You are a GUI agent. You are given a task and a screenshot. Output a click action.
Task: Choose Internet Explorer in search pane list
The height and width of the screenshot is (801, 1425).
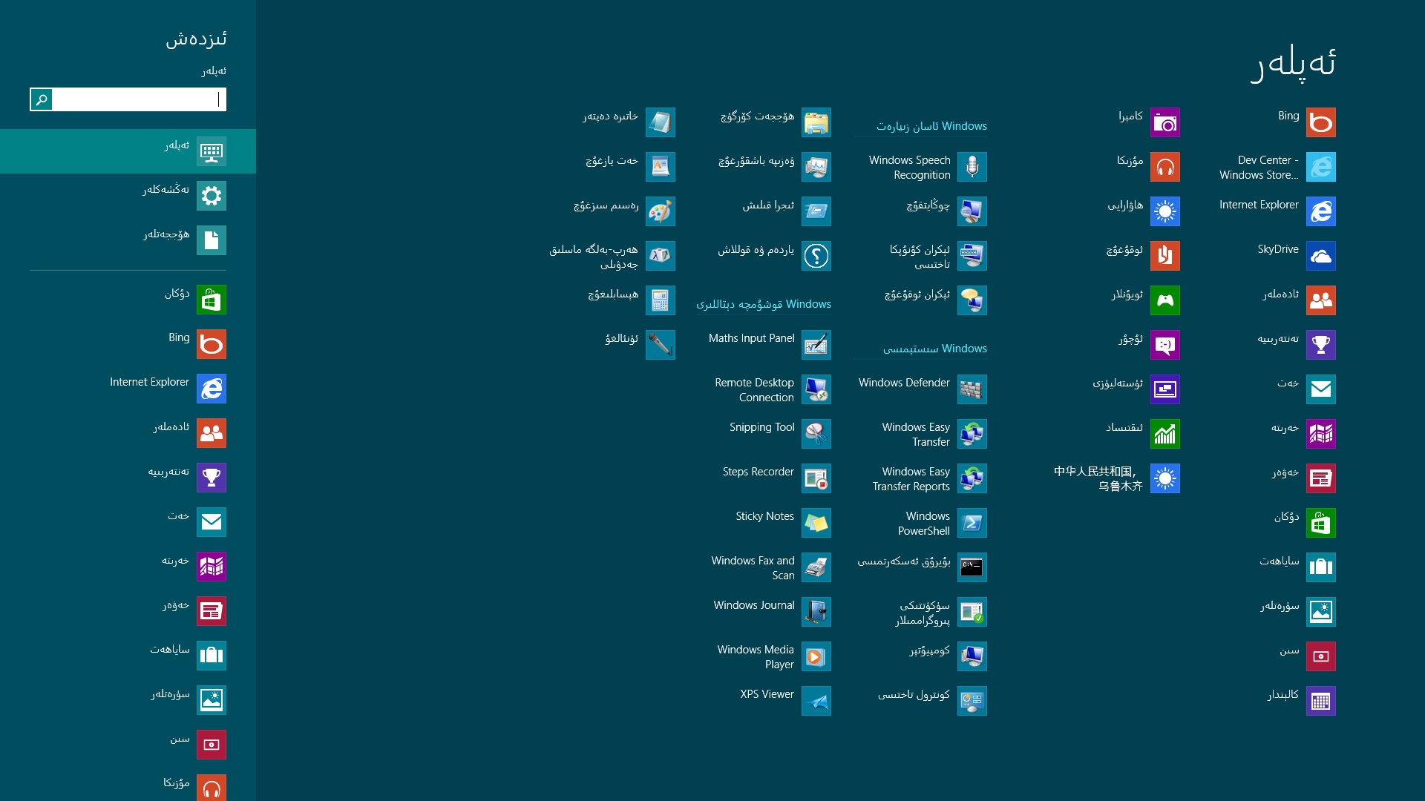pos(128,389)
